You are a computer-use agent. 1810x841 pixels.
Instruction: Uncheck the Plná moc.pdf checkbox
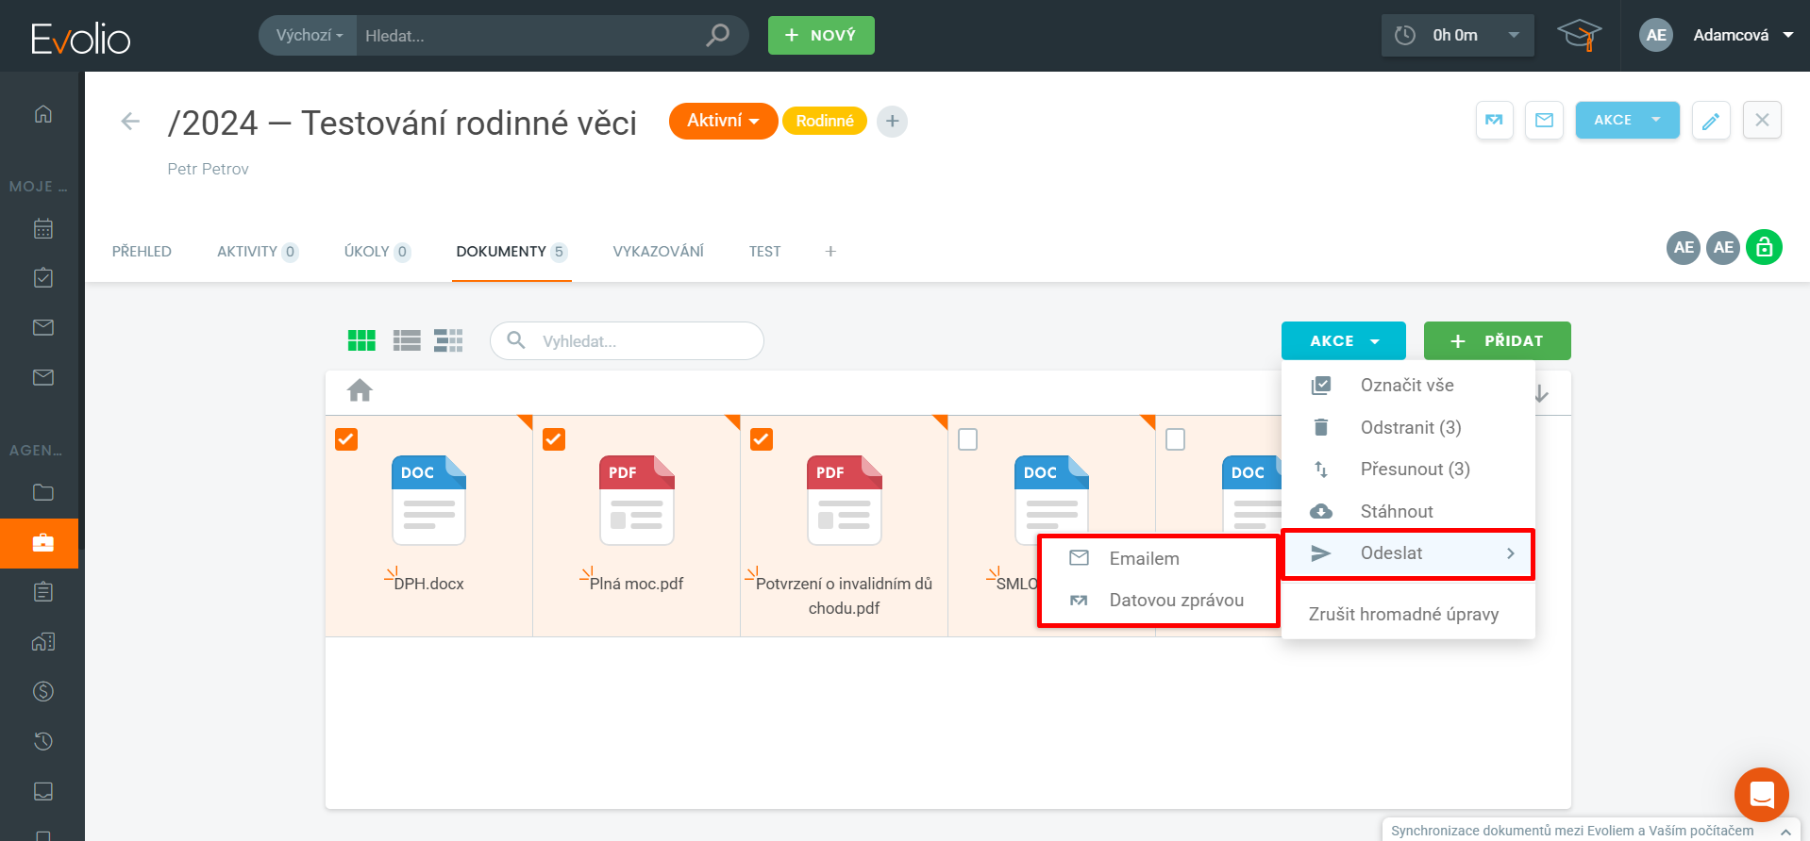click(x=554, y=439)
